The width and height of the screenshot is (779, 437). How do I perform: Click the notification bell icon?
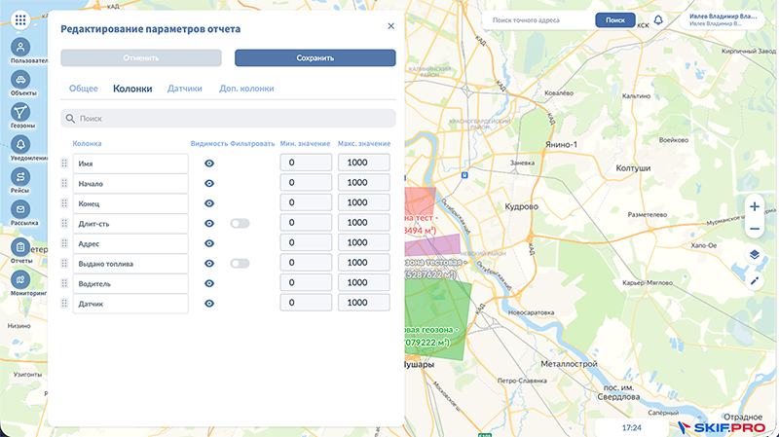tap(658, 19)
